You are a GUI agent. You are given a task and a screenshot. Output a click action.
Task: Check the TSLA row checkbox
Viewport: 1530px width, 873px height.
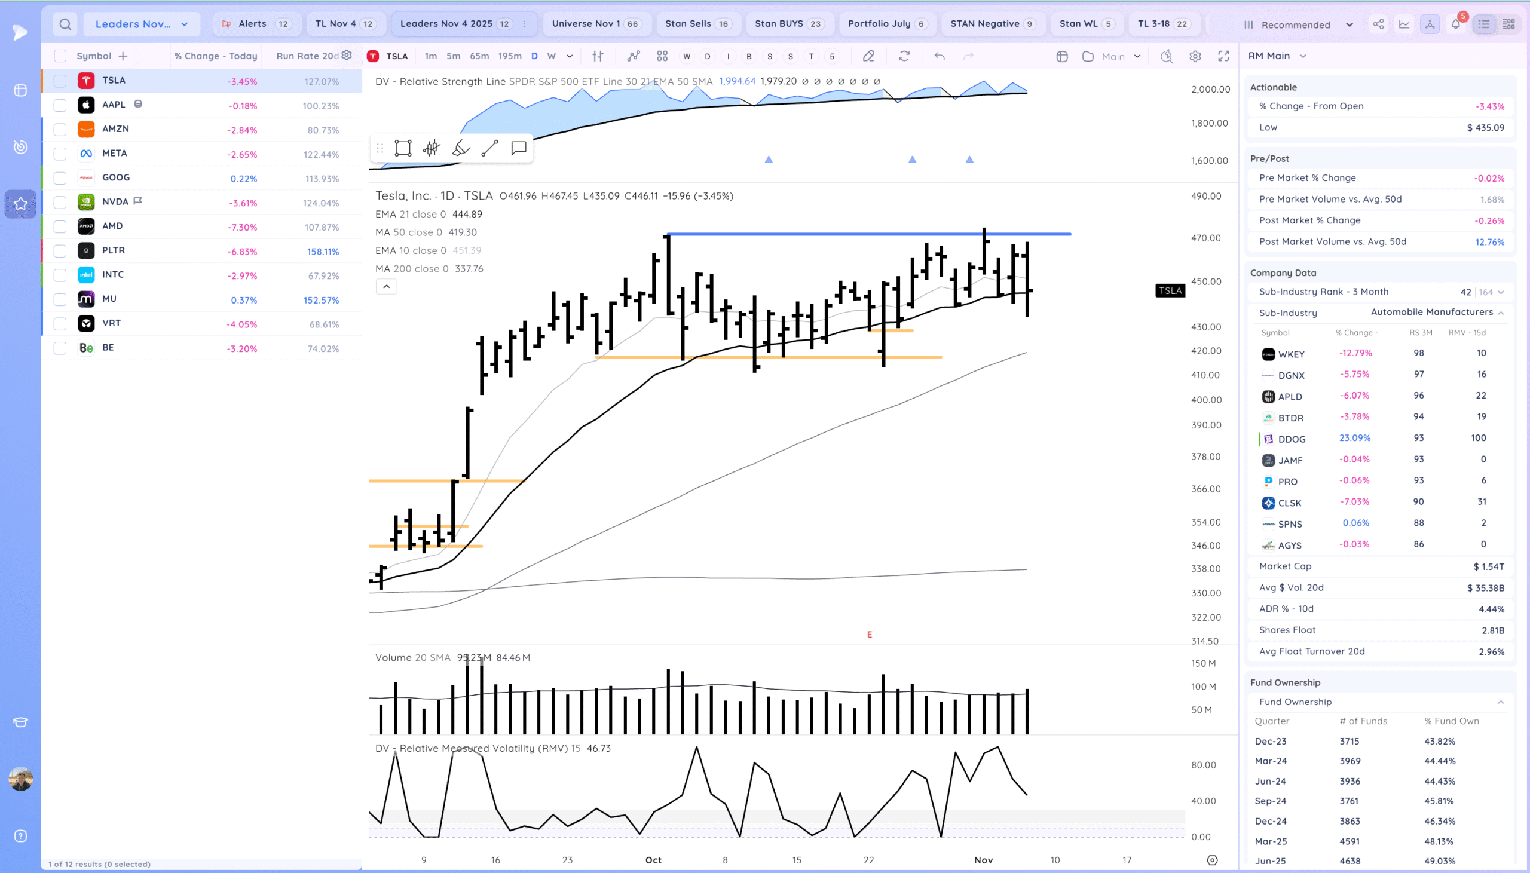tap(60, 81)
